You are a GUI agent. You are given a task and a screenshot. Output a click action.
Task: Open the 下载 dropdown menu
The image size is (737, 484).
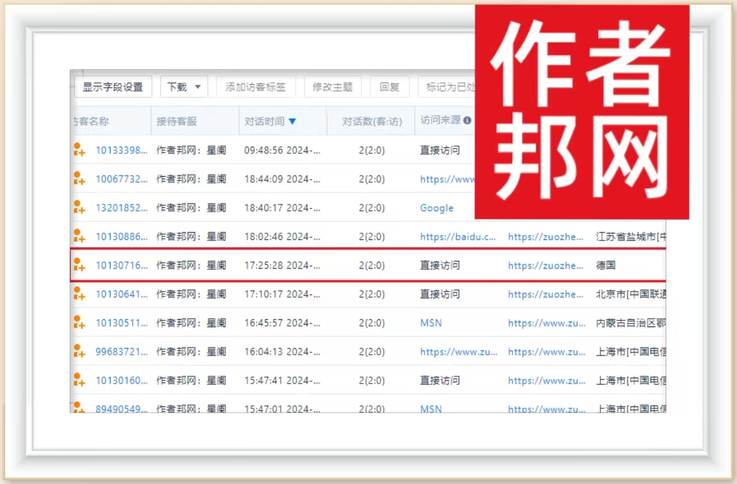(184, 87)
